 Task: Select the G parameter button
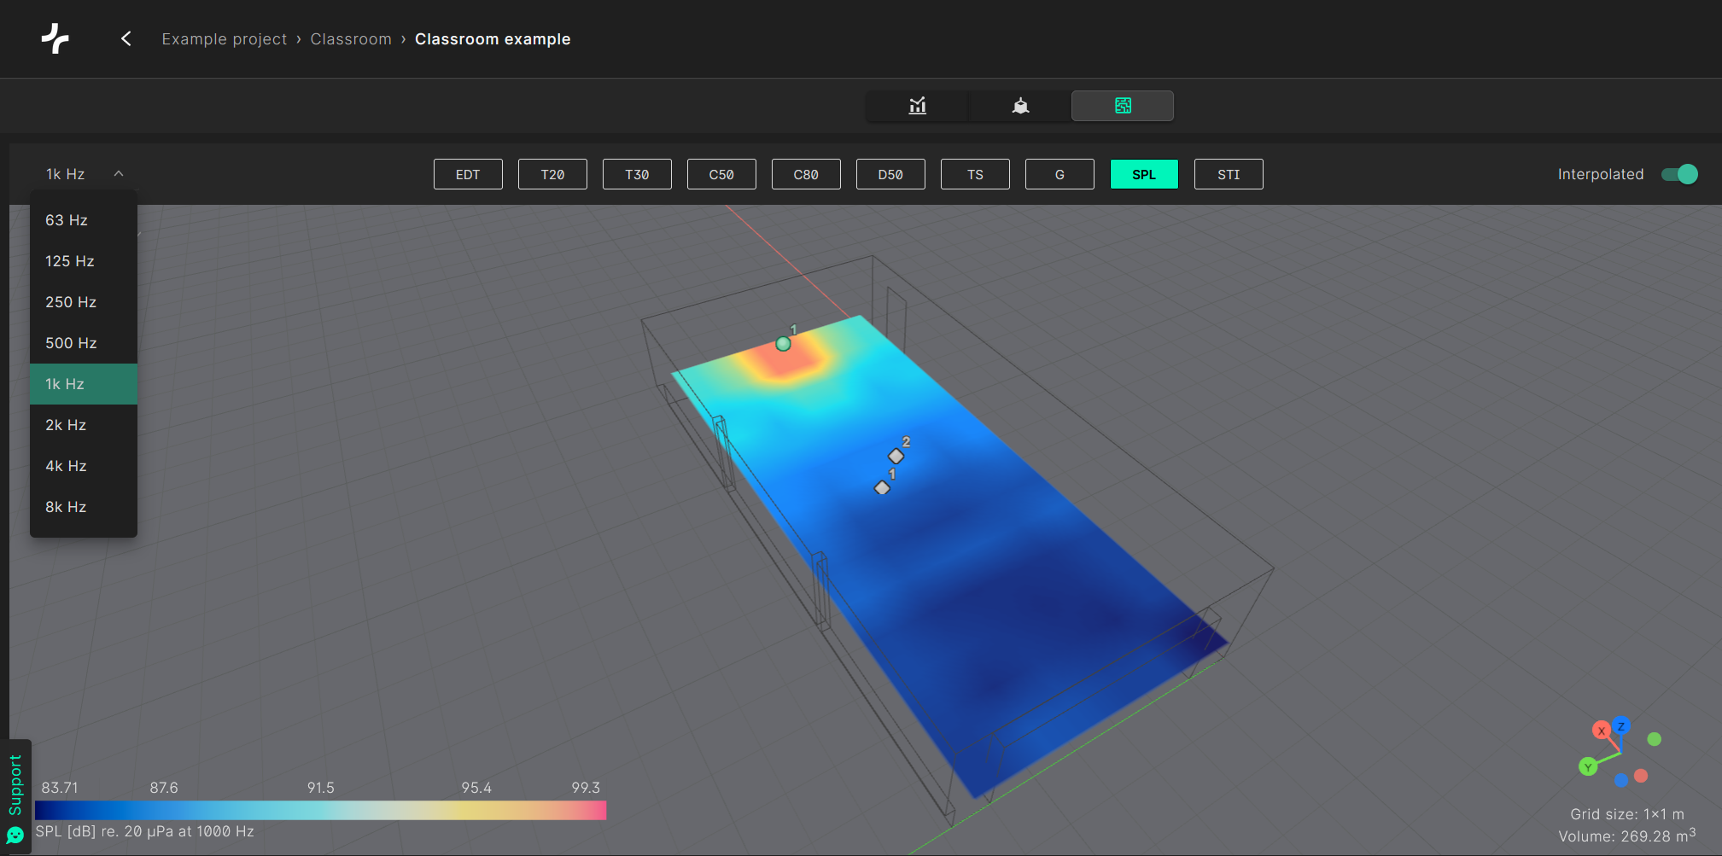[x=1059, y=174]
